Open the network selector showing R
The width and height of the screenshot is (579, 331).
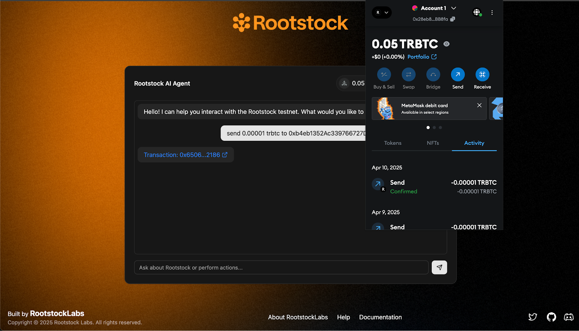click(x=382, y=12)
